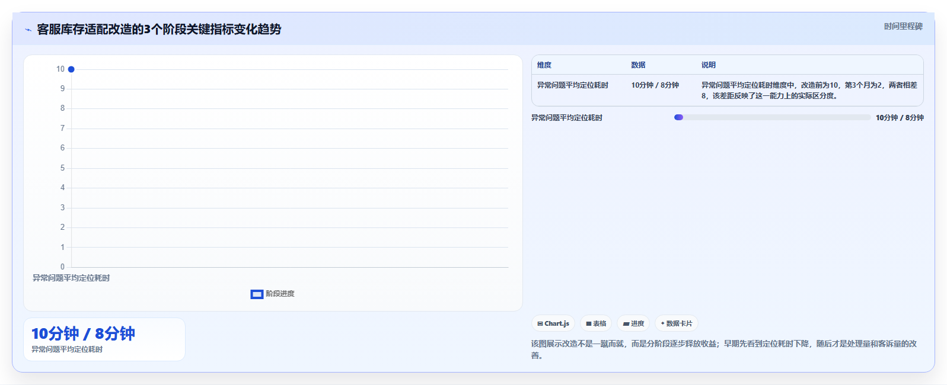This screenshot has width=947, height=385.
Task: Click the 时间里程碑 label in header
Action: click(903, 26)
